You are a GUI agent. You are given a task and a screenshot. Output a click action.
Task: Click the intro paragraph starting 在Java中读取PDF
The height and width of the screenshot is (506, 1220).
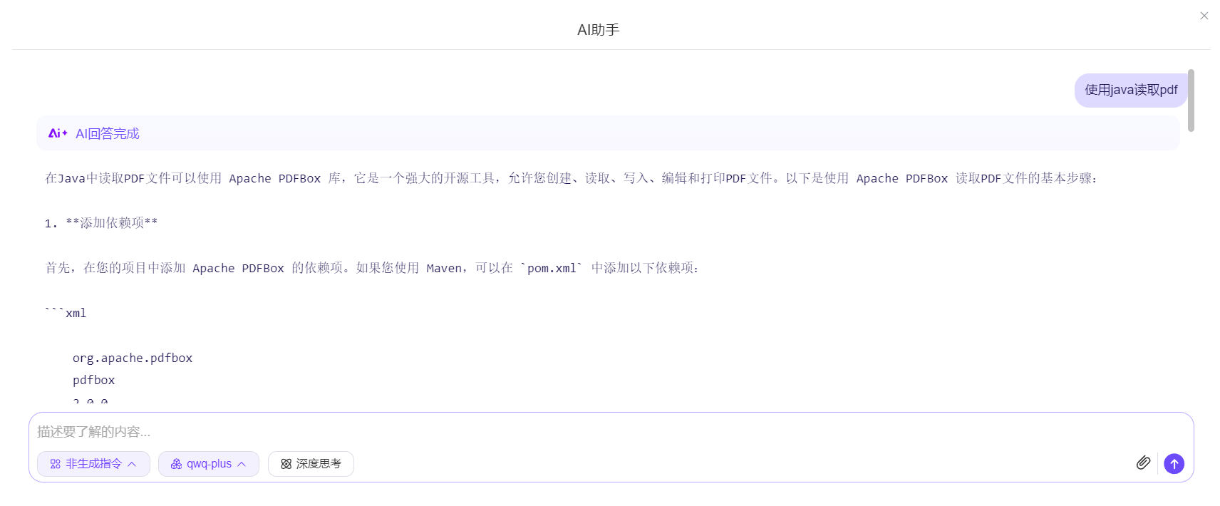coord(570,178)
